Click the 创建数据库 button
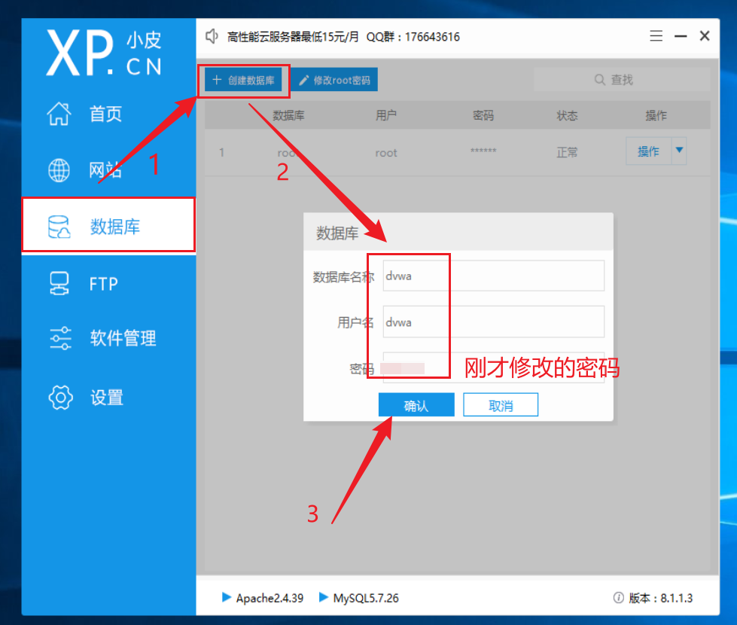Image resolution: width=737 pixels, height=625 pixels. click(243, 80)
